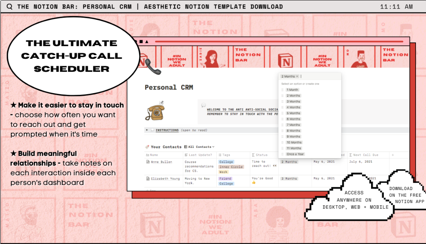The width and height of the screenshot is (426, 244).
Task: Click the speech bubble icon beside the welcome message
Action: (204, 105)
